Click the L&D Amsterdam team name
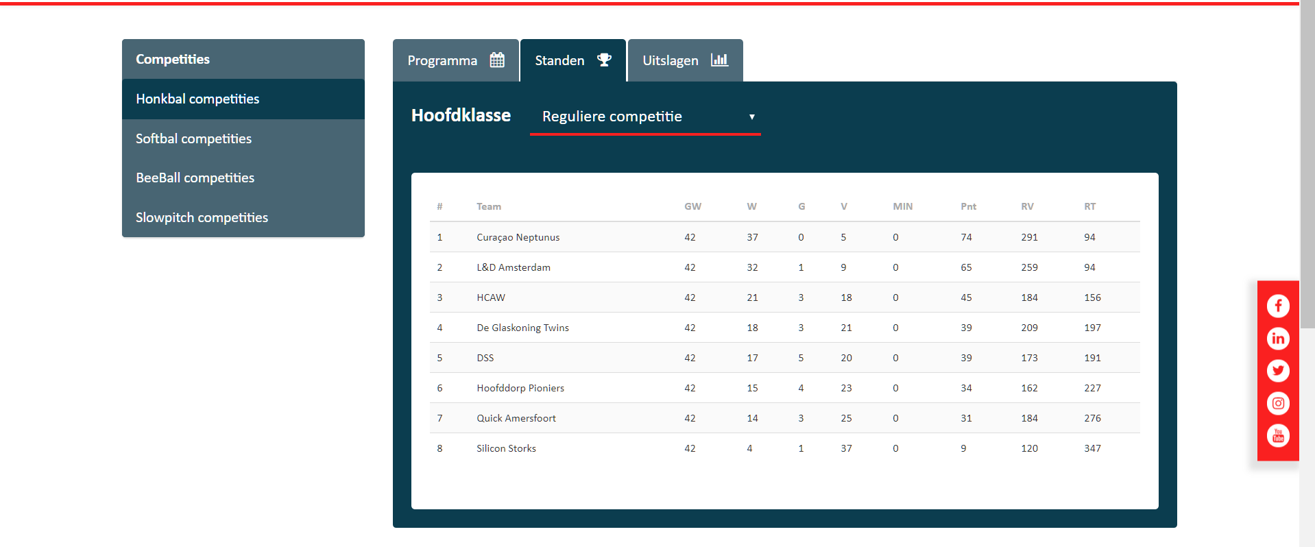This screenshot has height=547, width=1315. tap(514, 267)
